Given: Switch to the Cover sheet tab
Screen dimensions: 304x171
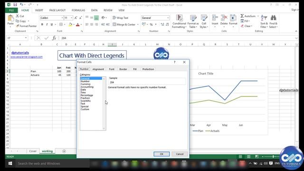Looking at the screenshot, I should tap(33, 151).
